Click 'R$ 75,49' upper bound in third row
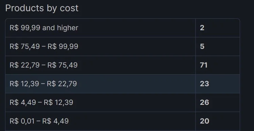The height and width of the screenshot is (131, 254). point(63,65)
